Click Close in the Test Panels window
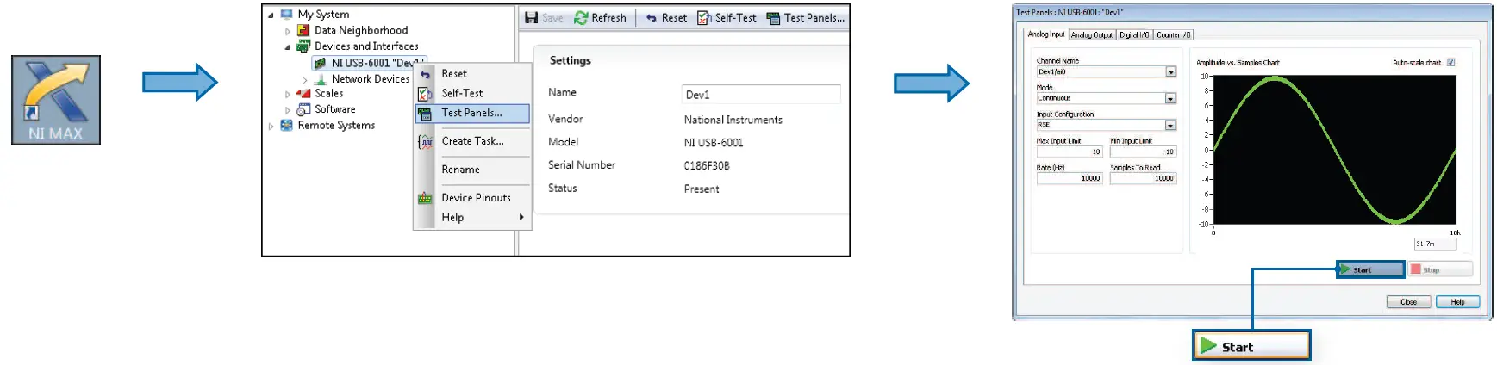The image size is (1497, 365). click(x=1408, y=302)
